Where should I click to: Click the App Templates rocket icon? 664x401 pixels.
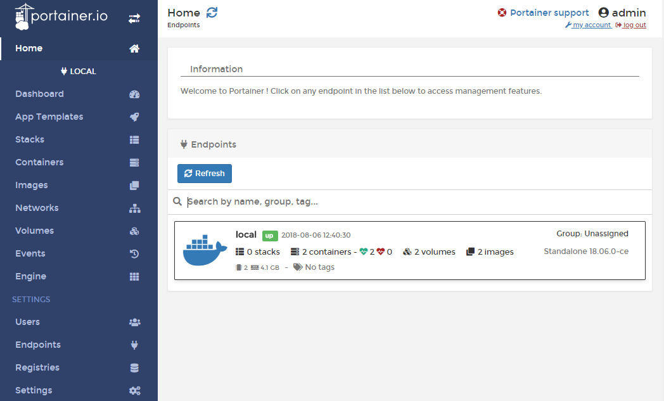(x=134, y=117)
